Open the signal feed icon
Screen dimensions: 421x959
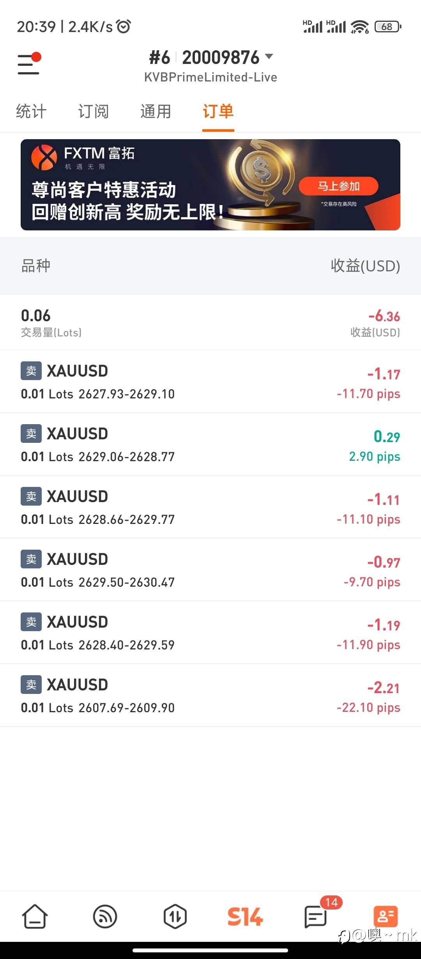pos(105,916)
